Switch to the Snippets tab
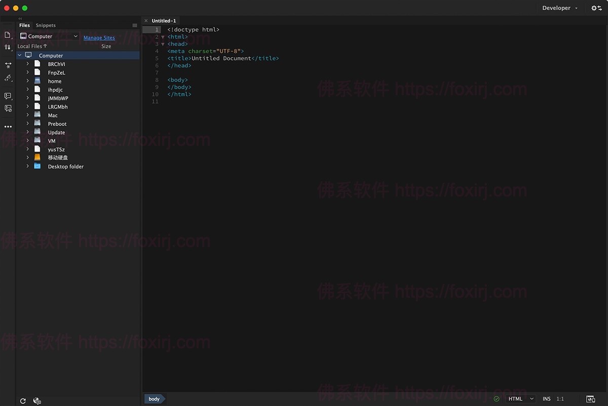This screenshot has height=406, width=608. [45, 25]
